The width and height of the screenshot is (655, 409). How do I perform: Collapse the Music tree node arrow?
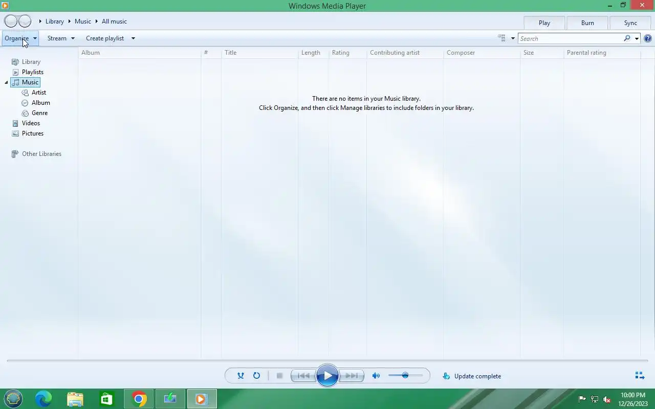[x=7, y=82]
